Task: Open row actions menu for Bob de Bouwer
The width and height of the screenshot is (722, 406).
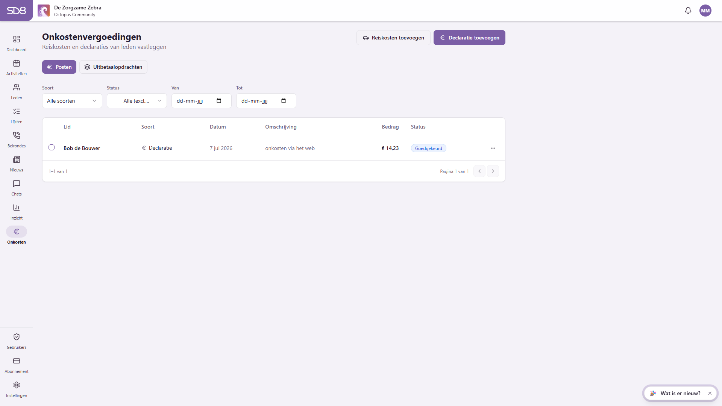Action: (x=493, y=148)
